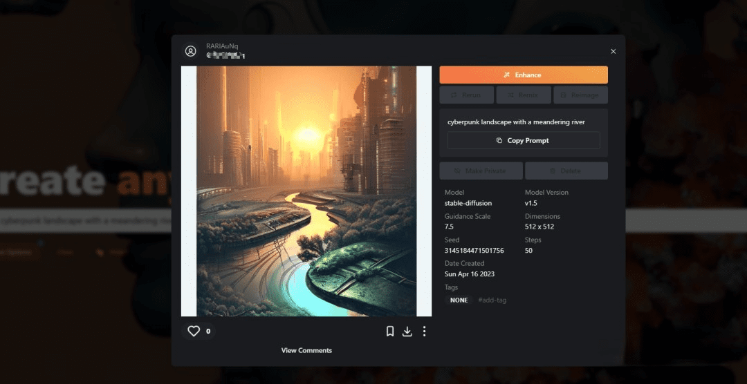Click the prompt text about meandering river
This screenshot has width=747, height=384.
coord(516,122)
